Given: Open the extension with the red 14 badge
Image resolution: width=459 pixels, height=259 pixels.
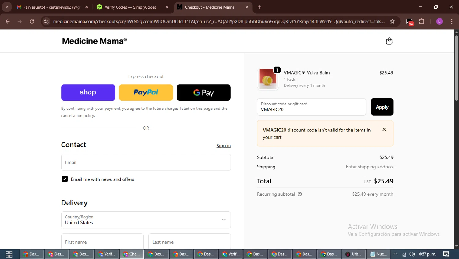Looking at the screenshot, I should click(x=409, y=22).
